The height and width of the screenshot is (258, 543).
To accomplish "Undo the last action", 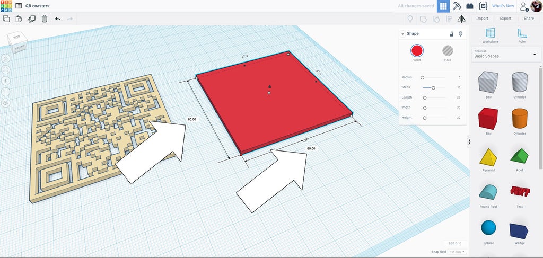I will click(x=57, y=19).
